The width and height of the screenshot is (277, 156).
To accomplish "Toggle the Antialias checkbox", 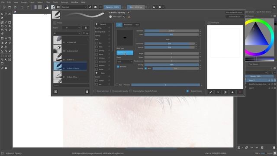I will pos(118,67).
